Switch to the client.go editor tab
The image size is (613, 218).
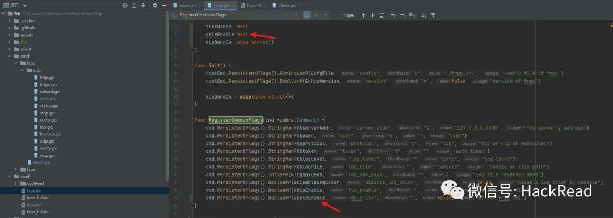pos(287,6)
